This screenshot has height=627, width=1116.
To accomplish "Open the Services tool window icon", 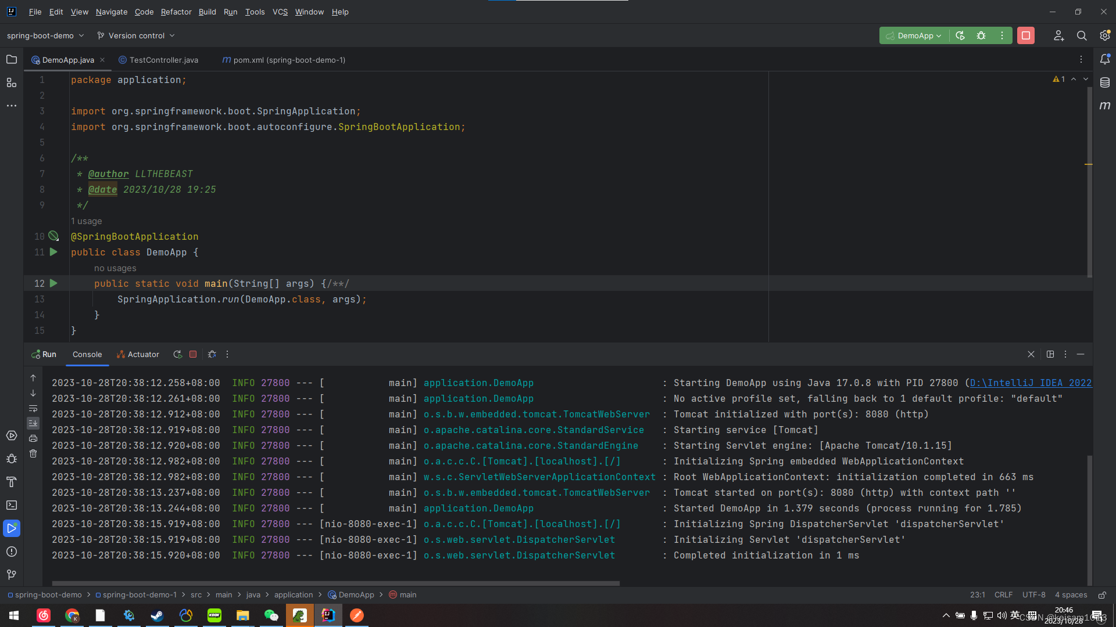I will coord(12,435).
